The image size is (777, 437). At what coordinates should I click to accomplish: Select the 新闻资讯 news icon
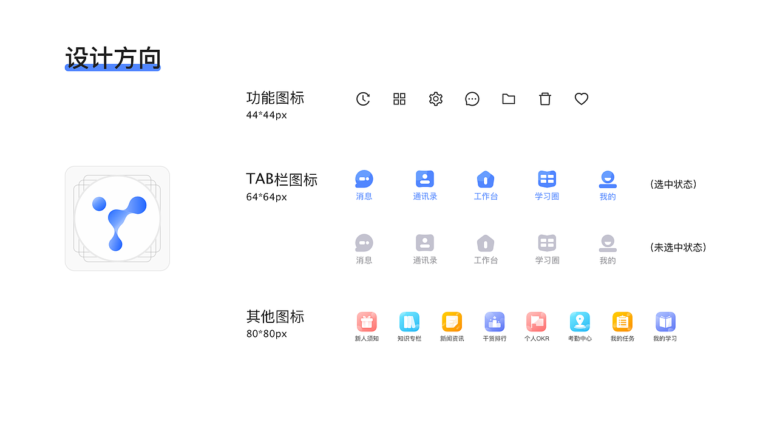(x=452, y=322)
